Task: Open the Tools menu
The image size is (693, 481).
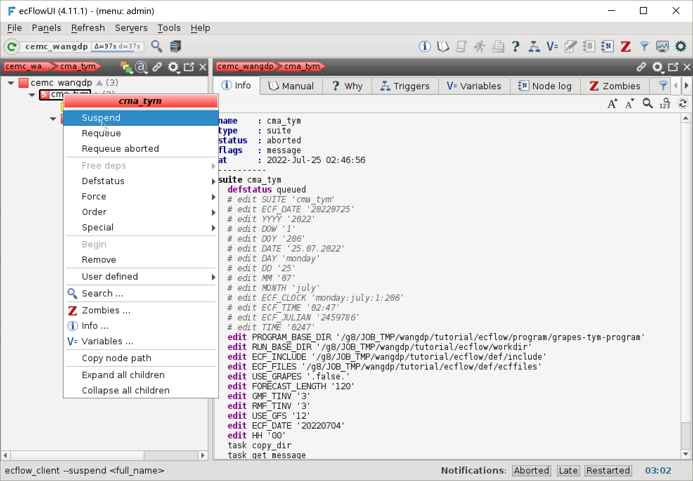Action: 169,28
